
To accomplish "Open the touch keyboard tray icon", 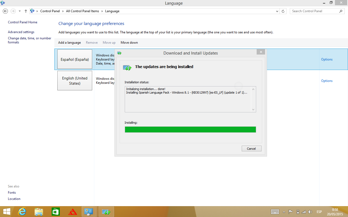I will click(275, 212).
